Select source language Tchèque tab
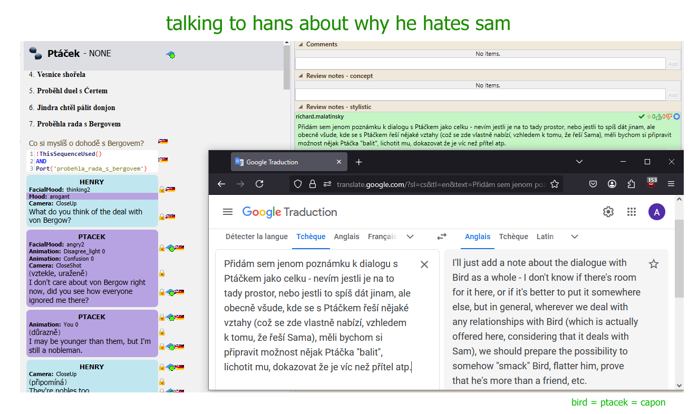The image size is (698, 414). (x=311, y=236)
